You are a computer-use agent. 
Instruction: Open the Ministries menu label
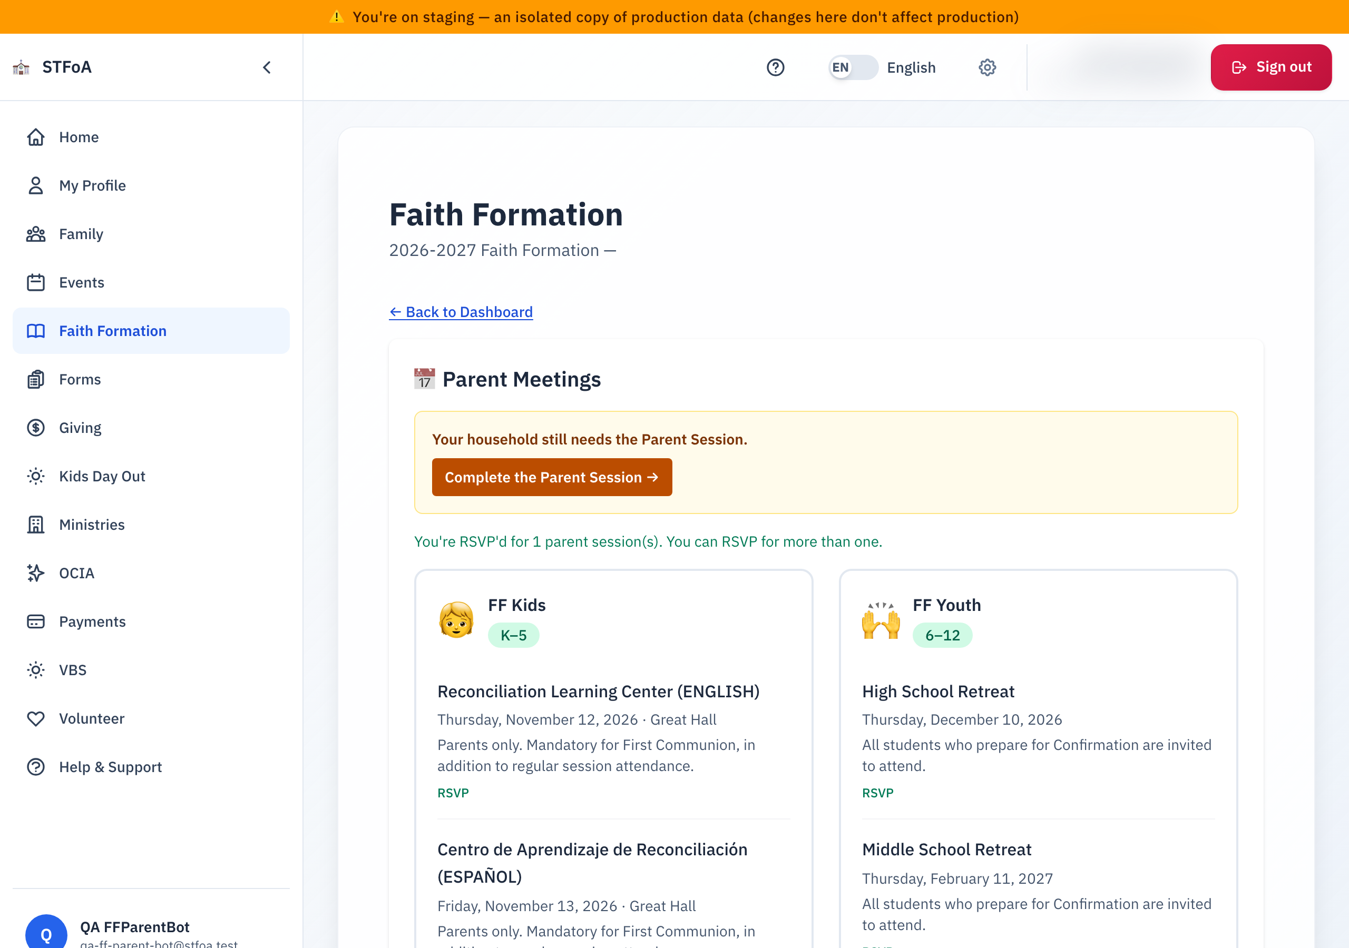pos(92,525)
